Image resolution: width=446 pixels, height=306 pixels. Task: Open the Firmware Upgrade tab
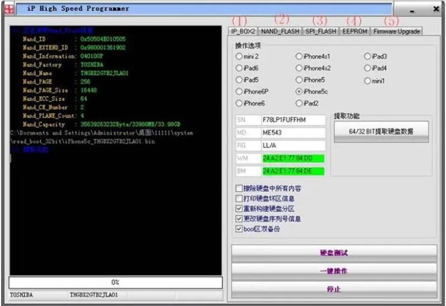[x=396, y=31]
